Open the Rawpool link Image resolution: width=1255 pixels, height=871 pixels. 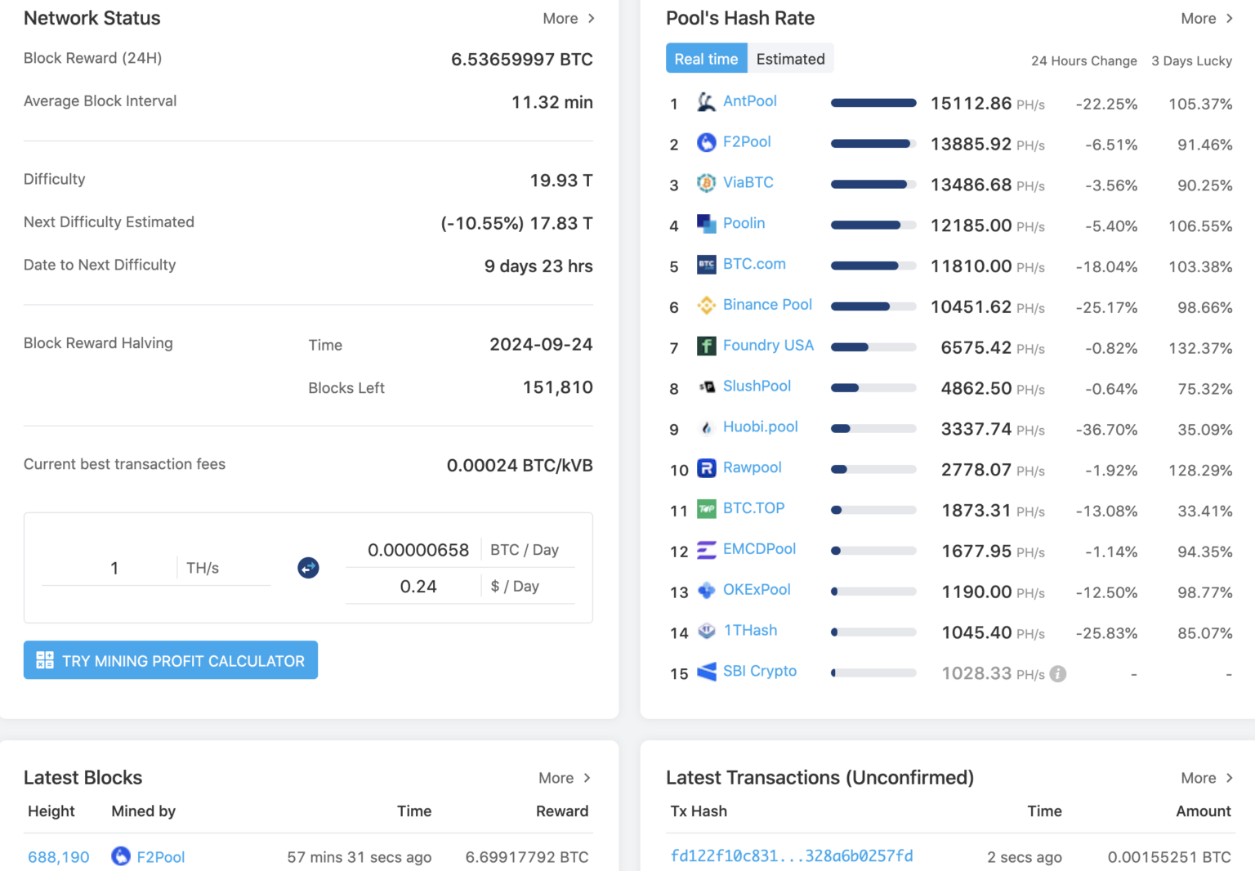tap(753, 467)
